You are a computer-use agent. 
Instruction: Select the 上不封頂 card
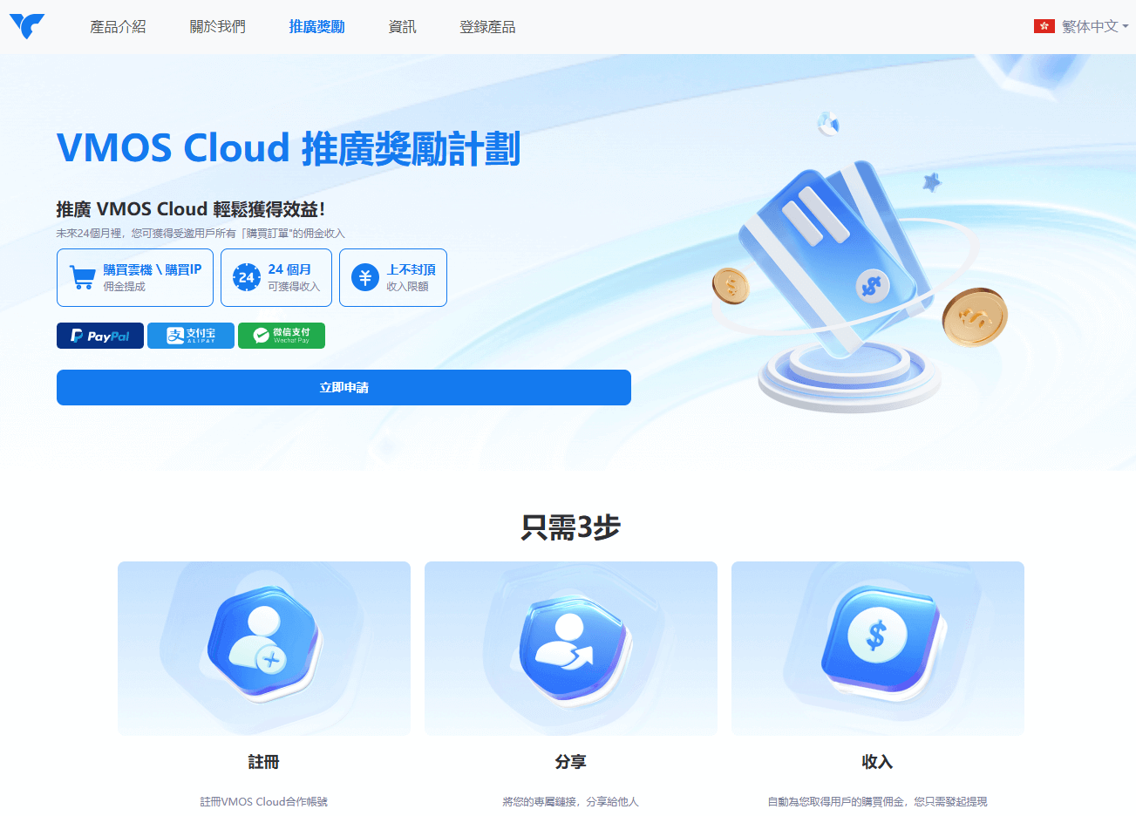click(x=393, y=277)
